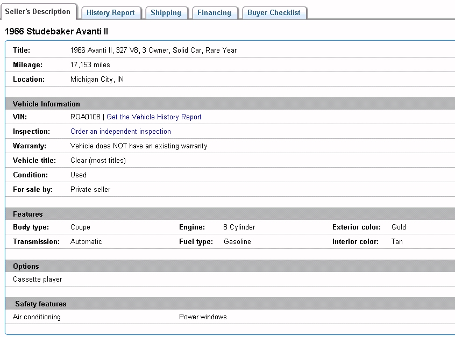Click the Air conditioning feature
The image size is (455, 337).
[x=37, y=317]
